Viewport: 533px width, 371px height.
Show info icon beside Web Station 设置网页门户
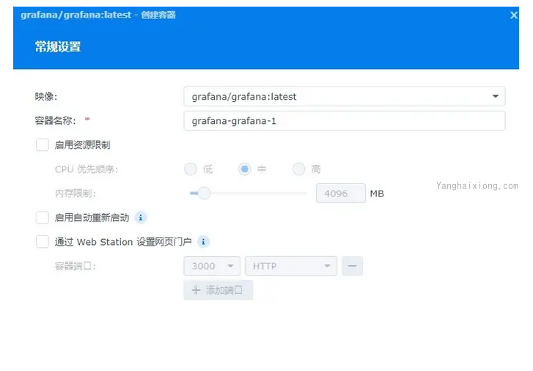tap(203, 242)
